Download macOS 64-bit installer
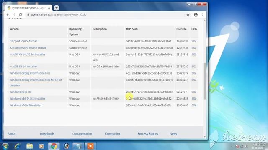 coord(23,67)
